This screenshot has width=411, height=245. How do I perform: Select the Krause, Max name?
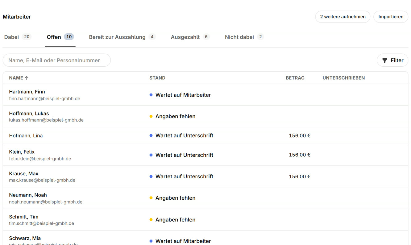(x=24, y=174)
